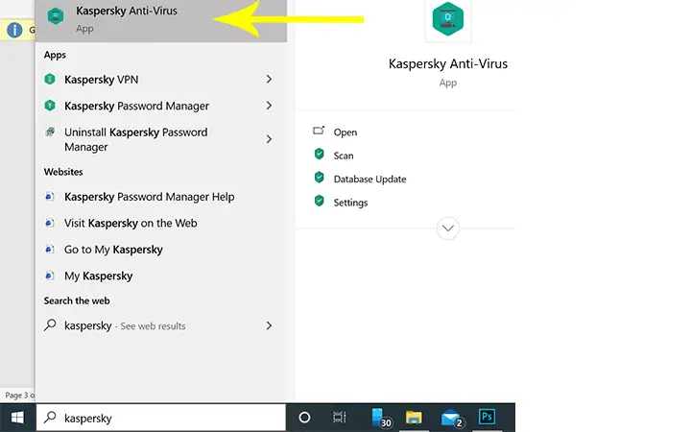Click the Open action icon in preview pane
The height and width of the screenshot is (432, 691).
319,131
